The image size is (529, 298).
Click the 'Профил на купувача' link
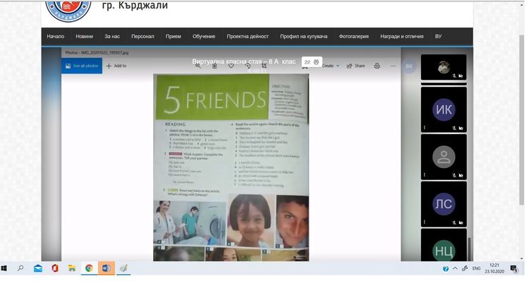[304, 36]
